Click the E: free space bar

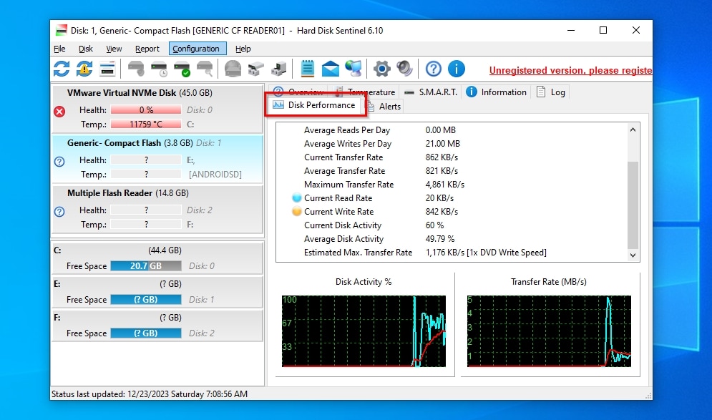click(x=146, y=300)
